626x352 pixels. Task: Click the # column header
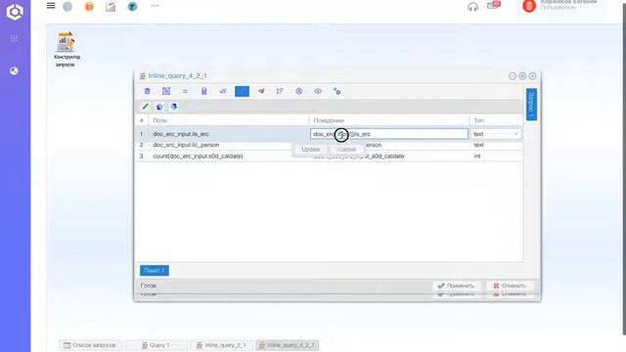coord(141,120)
